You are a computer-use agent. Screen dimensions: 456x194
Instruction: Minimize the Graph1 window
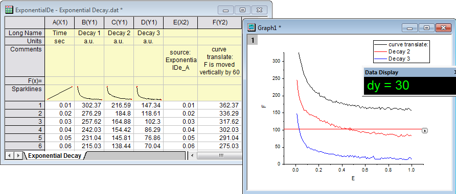click(x=410, y=28)
